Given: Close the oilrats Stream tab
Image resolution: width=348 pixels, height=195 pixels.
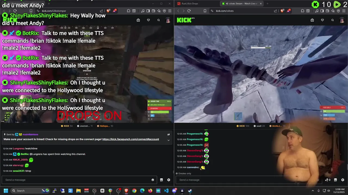Looking at the screenshot, I should tap(261, 4).
